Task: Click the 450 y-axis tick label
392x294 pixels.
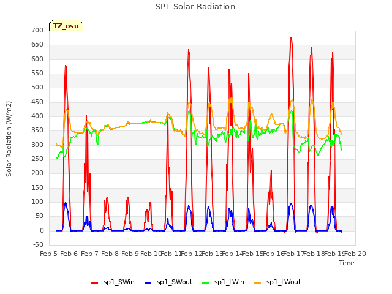Action: pyautogui.click(x=37, y=102)
